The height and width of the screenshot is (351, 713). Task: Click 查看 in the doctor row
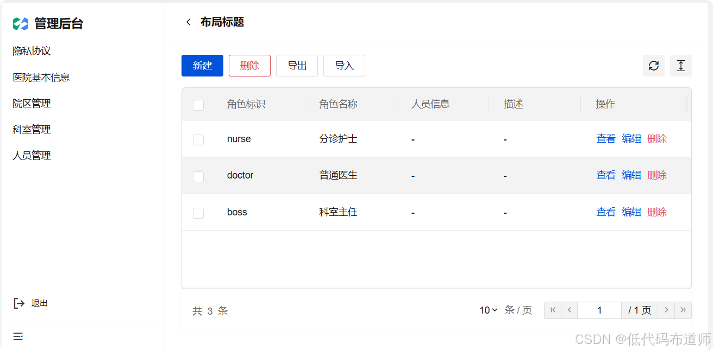point(606,175)
